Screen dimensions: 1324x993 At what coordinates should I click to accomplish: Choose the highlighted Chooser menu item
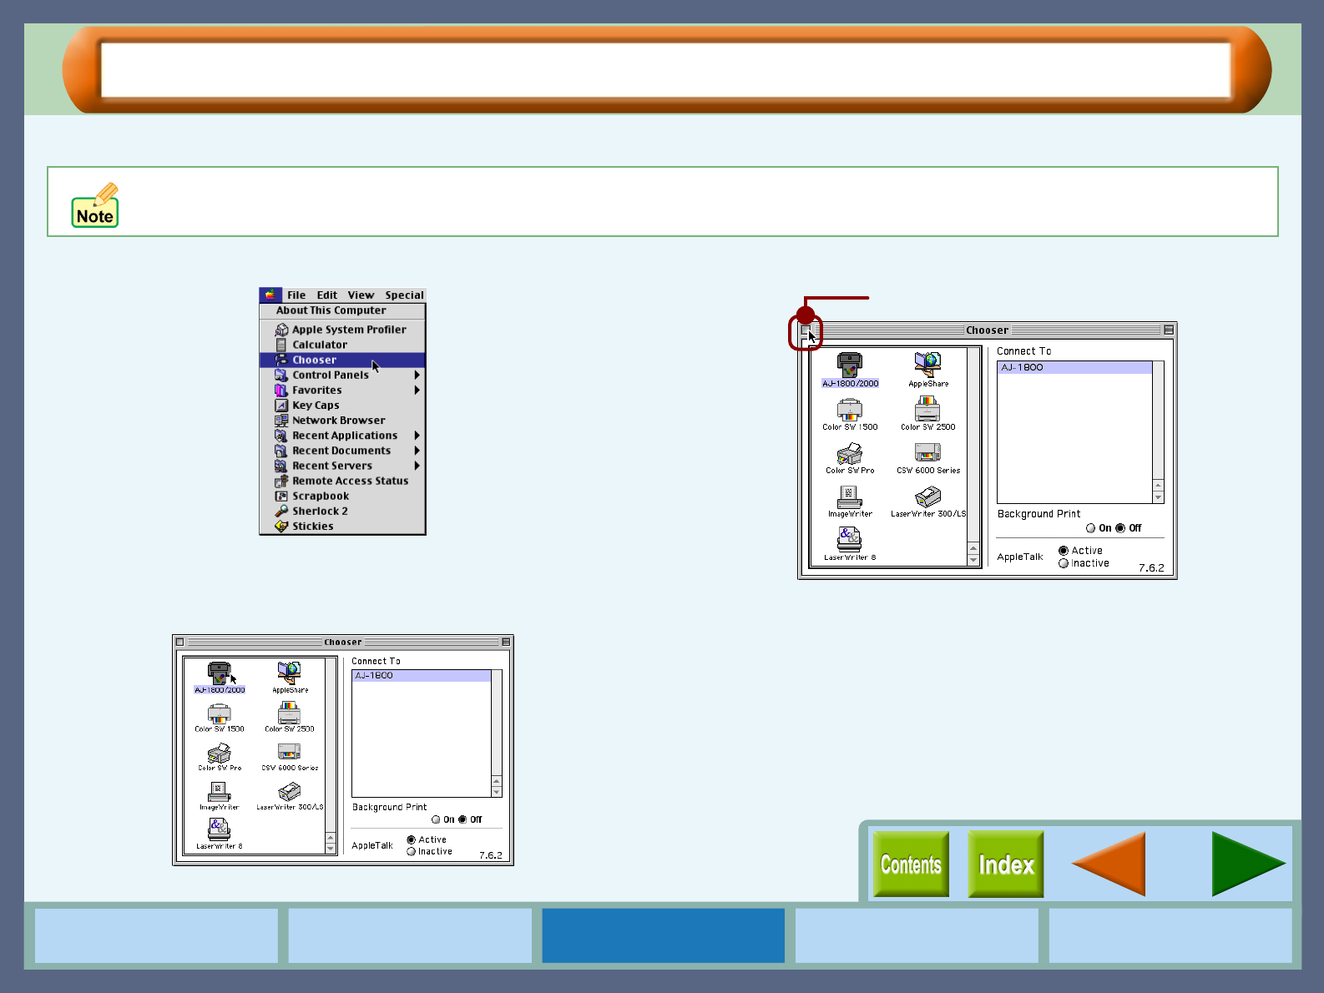[x=315, y=360]
